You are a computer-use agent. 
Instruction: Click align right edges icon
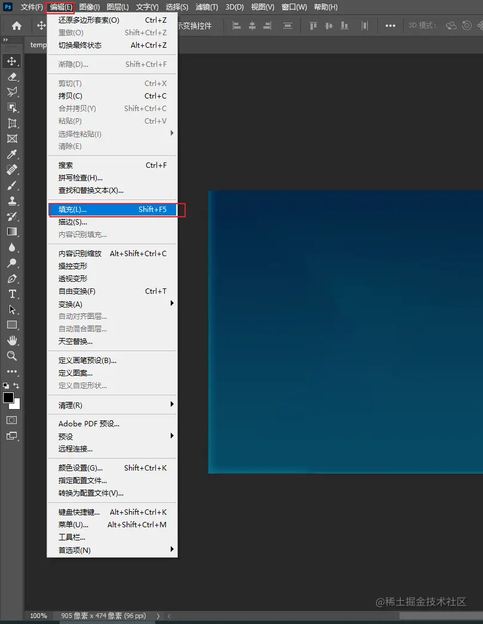[x=267, y=26]
